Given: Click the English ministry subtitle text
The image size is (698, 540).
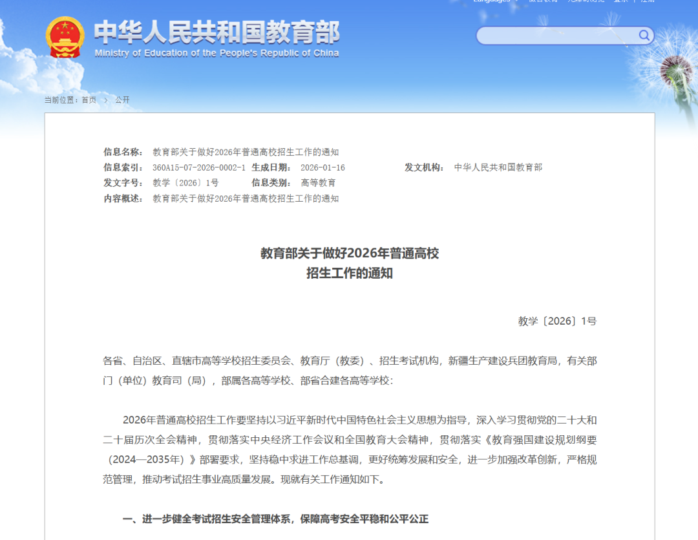Looking at the screenshot, I should point(217,53).
